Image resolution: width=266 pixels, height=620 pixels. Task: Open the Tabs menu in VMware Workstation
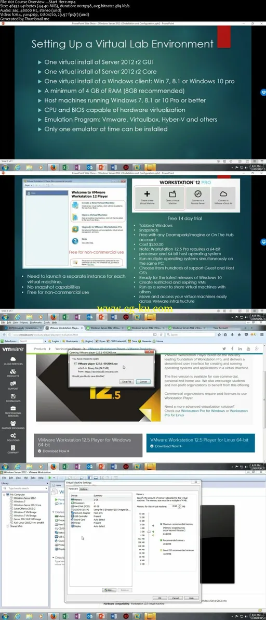[33, 477]
